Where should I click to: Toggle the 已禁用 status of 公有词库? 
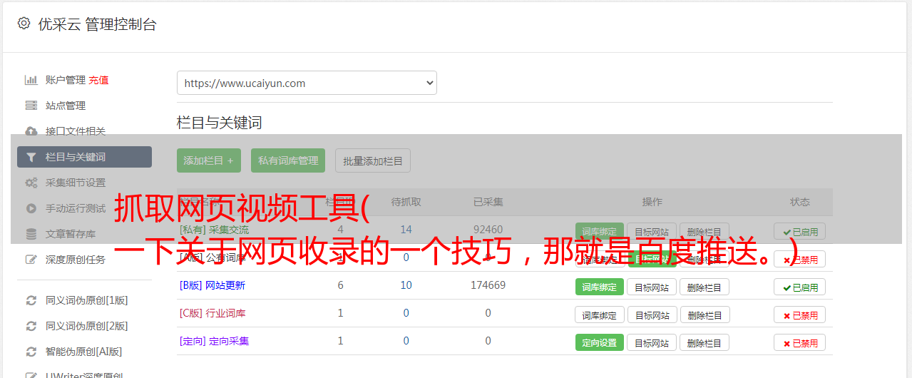(800, 259)
